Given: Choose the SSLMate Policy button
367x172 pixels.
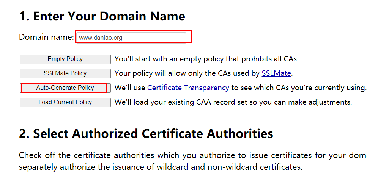Looking at the screenshot, I should (x=65, y=73).
